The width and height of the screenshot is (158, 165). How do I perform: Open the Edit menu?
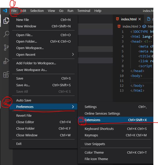23,11
